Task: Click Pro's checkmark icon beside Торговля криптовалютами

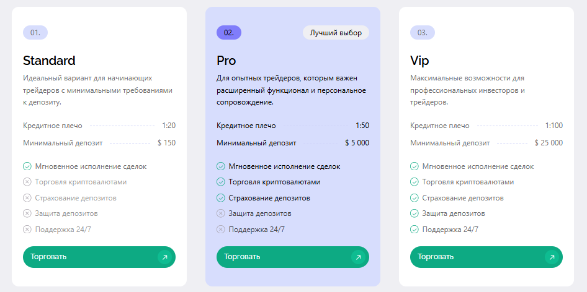Action: point(221,182)
